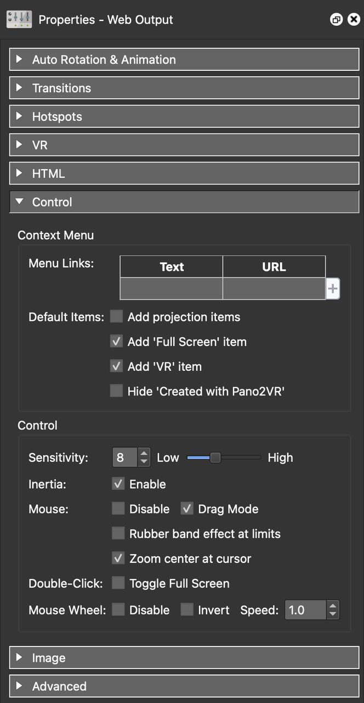Close the Properties - Web Output panel

(354, 20)
